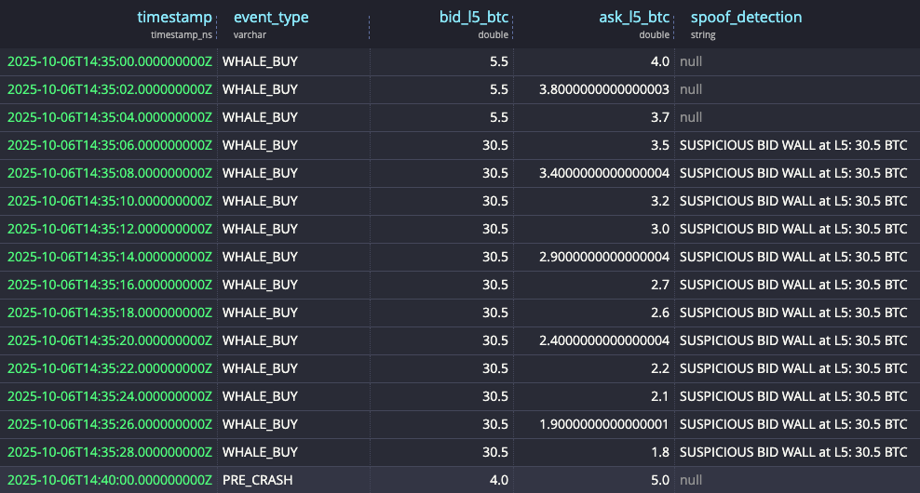Click the timestamp cell for 14:35:00
920x493 pixels.
[110, 61]
